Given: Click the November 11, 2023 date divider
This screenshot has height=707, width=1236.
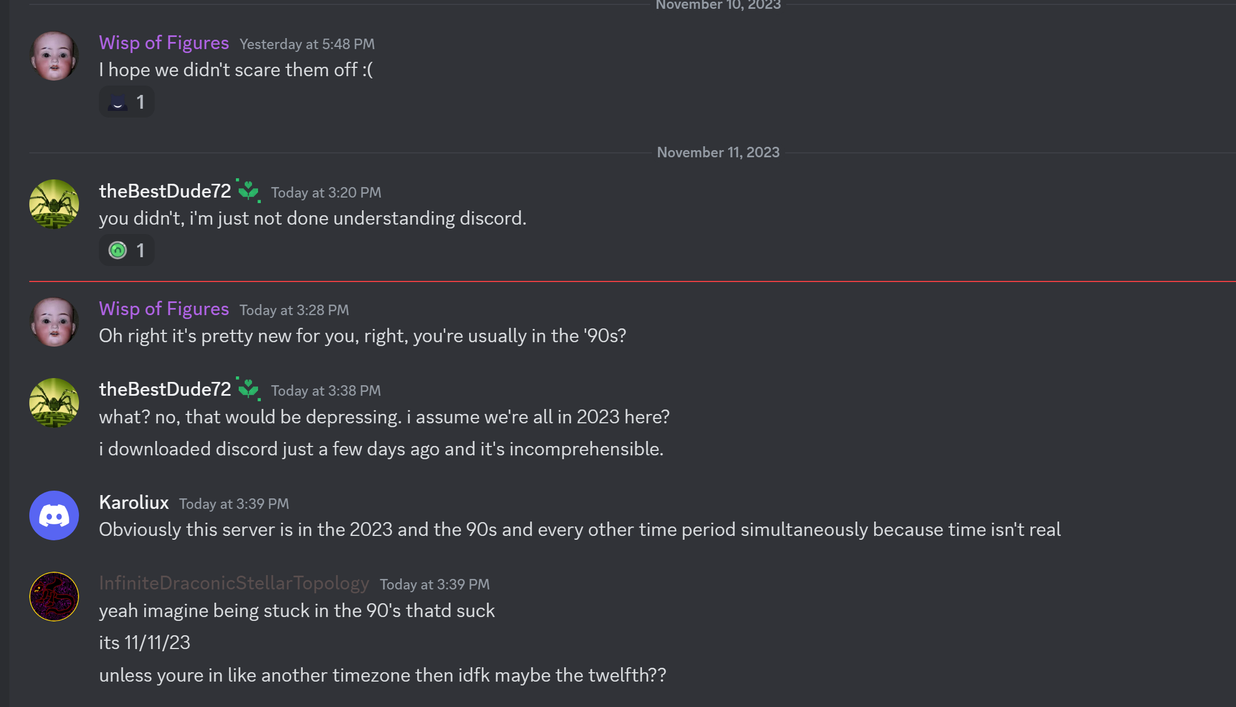Looking at the screenshot, I should [x=718, y=152].
